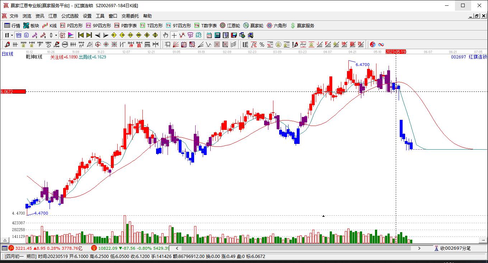Image resolution: width=488 pixels, height=263 pixels.
Task: Jump to the last bar icon
Action: coord(89,35)
